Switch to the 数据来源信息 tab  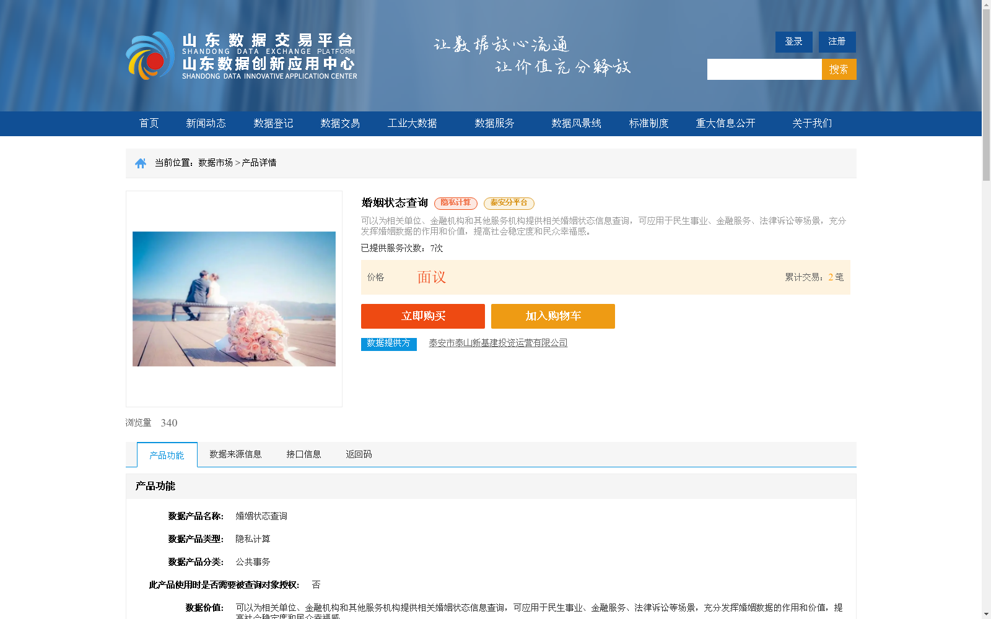[x=235, y=454]
